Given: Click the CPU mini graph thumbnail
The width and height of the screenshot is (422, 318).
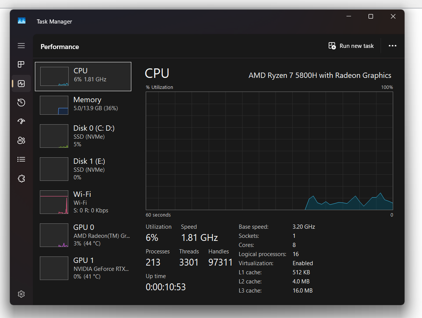Looking at the screenshot, I should [54, 76].
